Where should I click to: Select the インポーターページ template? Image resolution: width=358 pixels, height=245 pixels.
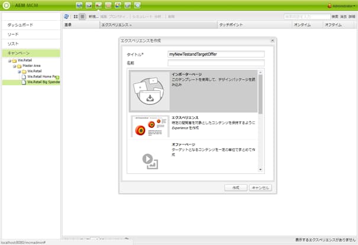[x=193, y=91]
